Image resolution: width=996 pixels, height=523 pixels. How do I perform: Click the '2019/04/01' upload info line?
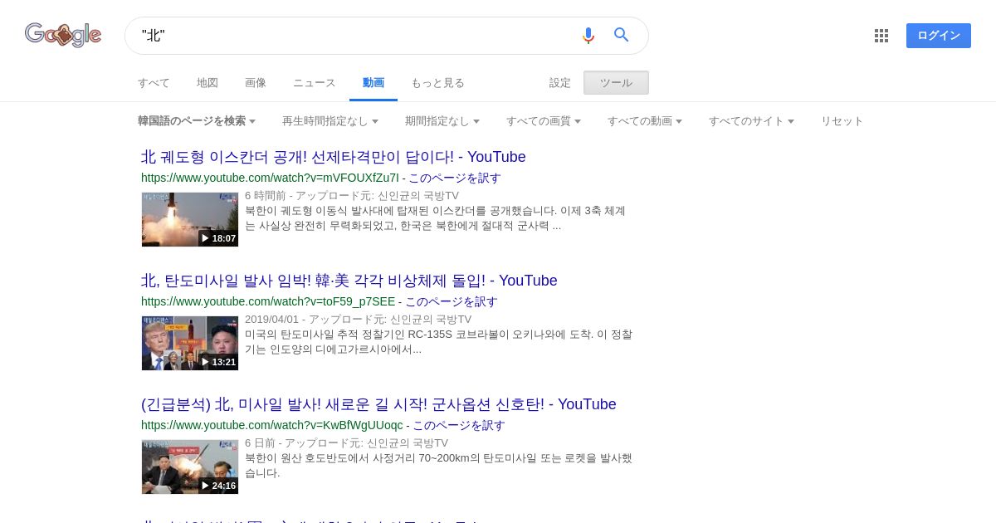tap(358, 320)
